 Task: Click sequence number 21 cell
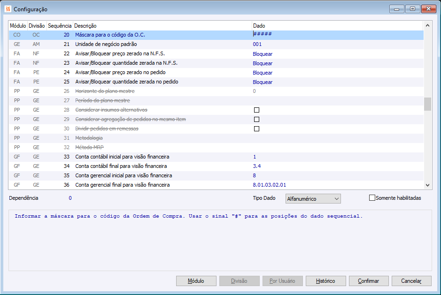coord(66,44)
